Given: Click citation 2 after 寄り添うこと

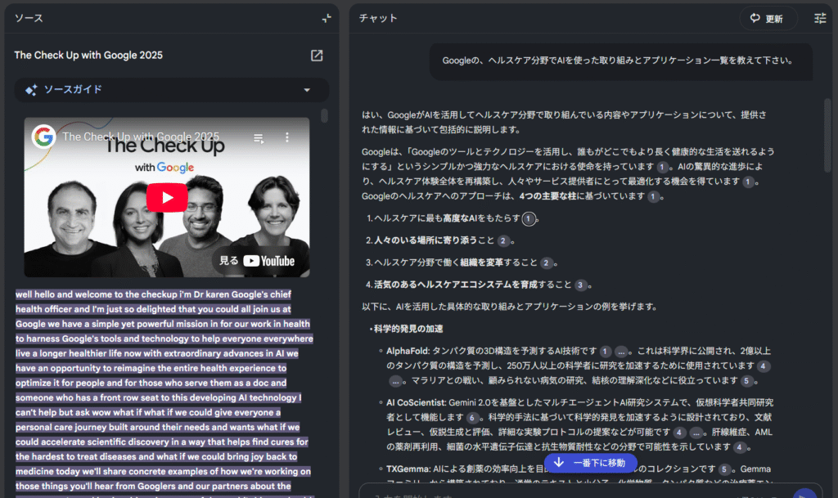Looking at the screenshot, I should click(503, 241).
